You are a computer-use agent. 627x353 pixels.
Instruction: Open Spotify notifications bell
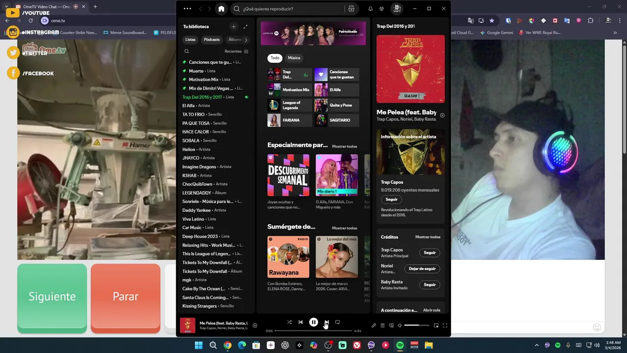click(370, 9)
